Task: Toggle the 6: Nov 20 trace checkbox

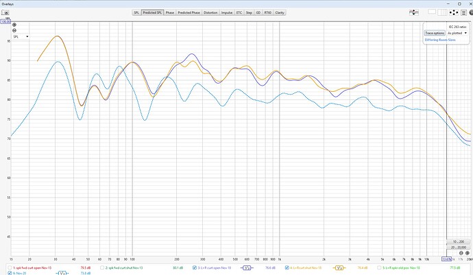Action: point(8,273)
